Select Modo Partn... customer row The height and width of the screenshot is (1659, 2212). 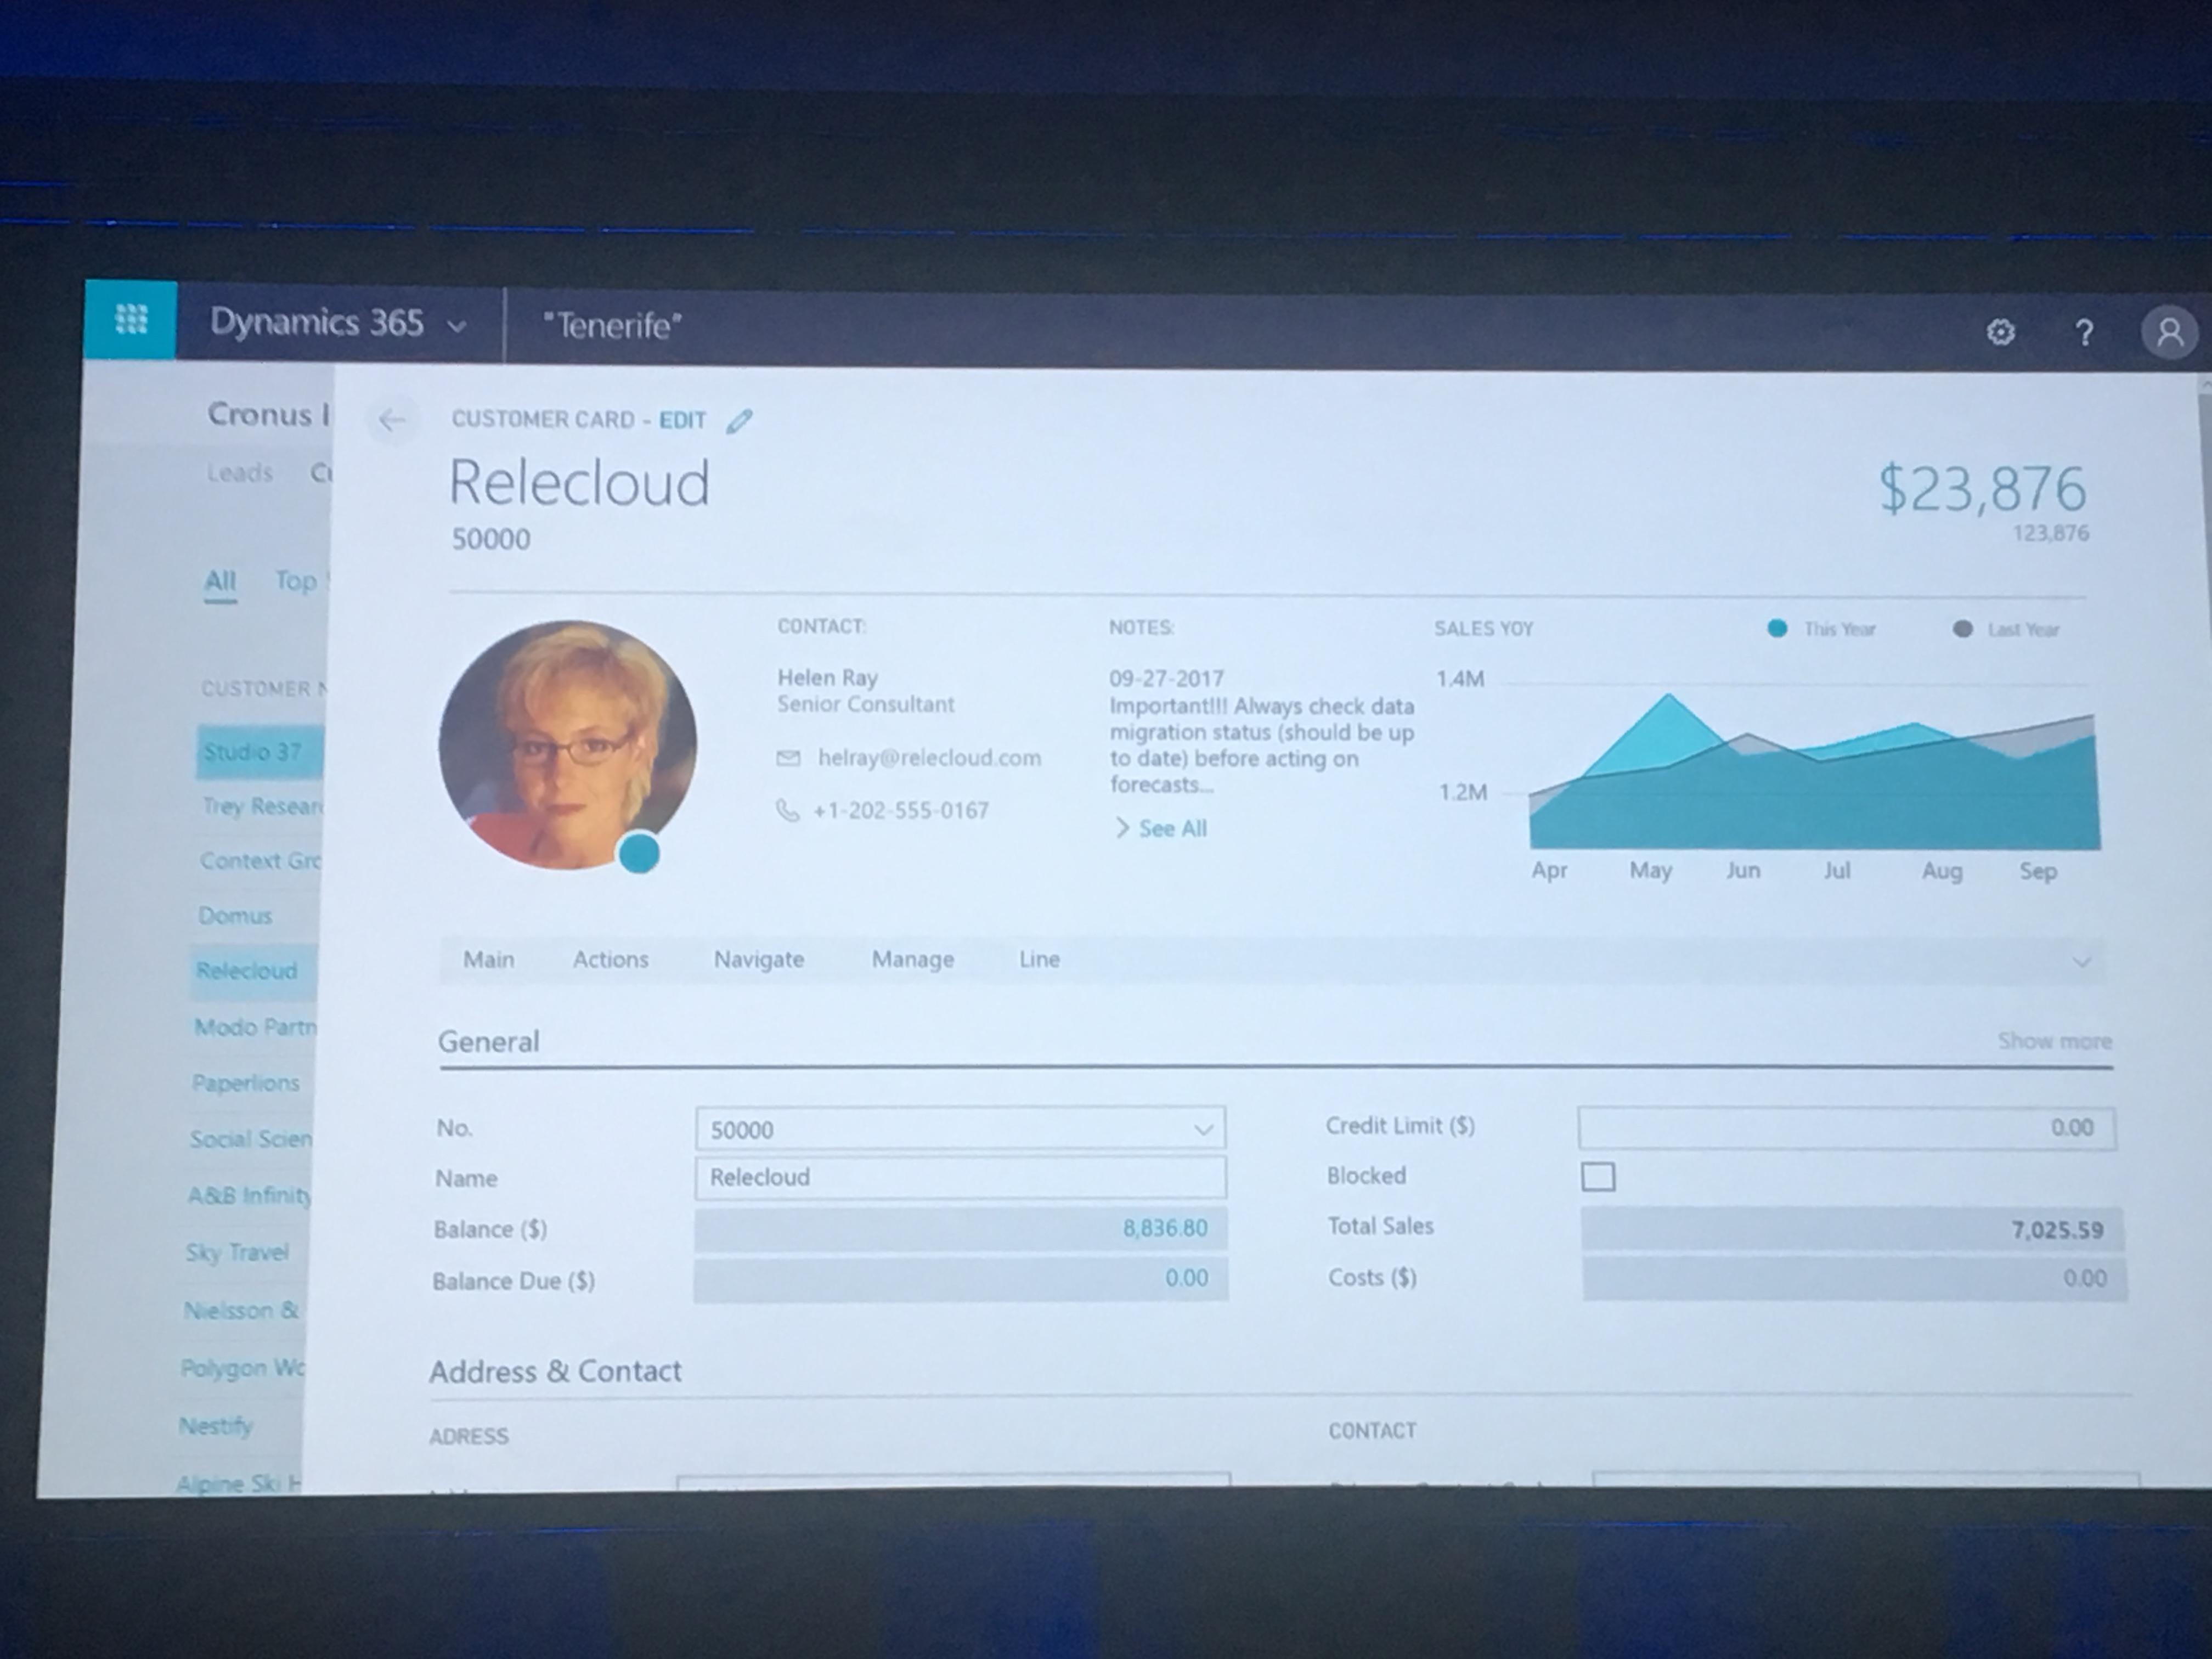coord(255,1027)
